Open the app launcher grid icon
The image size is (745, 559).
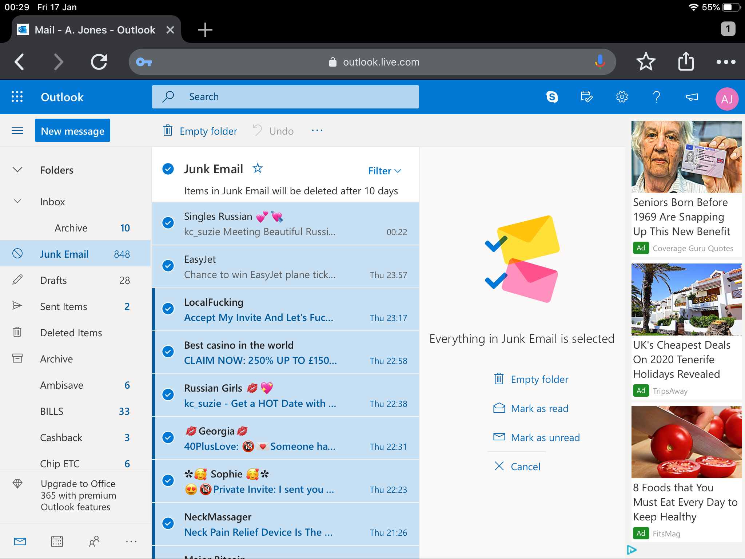pyautogui.click(x=17, y=97)
